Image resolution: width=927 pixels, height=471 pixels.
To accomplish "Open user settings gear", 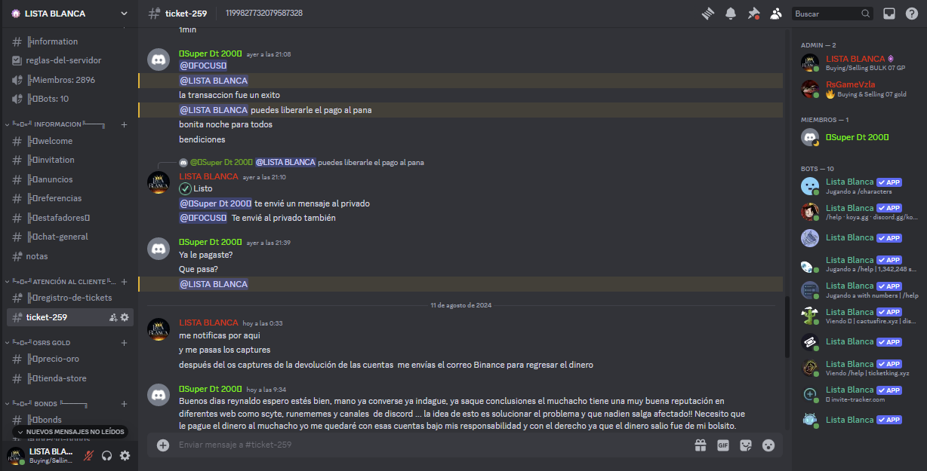I will 125,455.
